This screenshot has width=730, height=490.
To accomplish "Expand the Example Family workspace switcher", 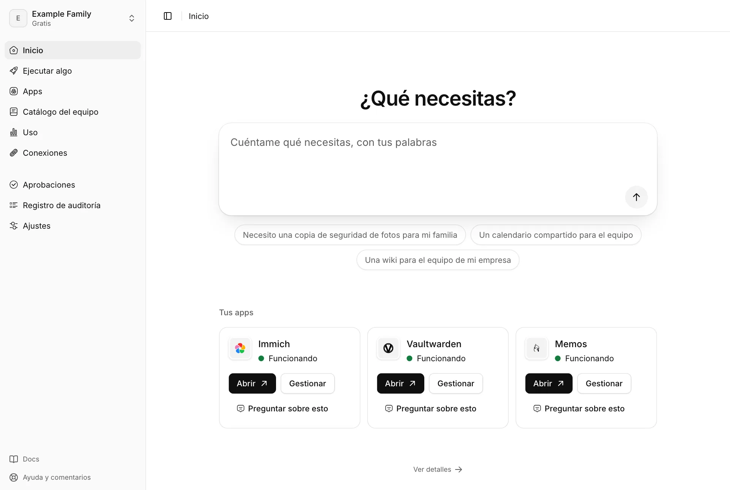I will pyautogui.click(x=73, y=18).
